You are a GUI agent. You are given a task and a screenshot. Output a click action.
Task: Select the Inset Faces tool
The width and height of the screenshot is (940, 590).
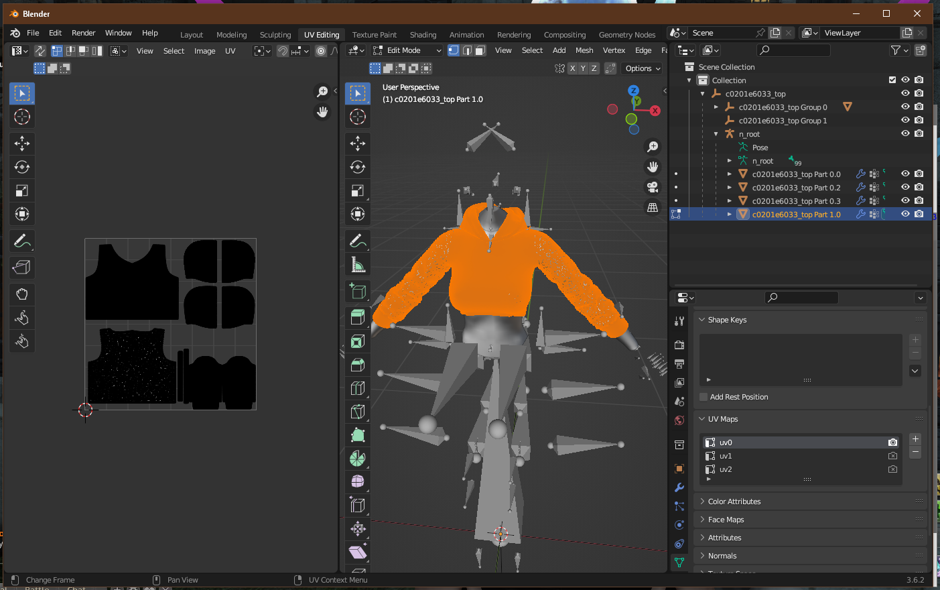(x=358, y=341)
